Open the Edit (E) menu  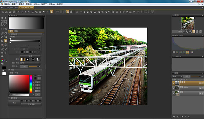tap(14, 4)
